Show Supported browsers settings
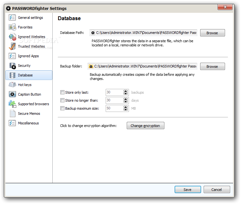Image resolution: width=241 pixels, height=204 pixels. coord(33,104)
